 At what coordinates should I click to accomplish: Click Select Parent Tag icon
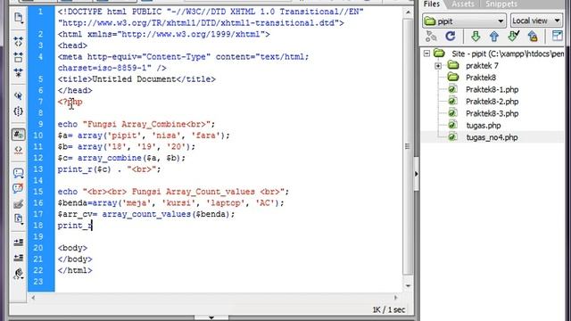pos(18,95)
